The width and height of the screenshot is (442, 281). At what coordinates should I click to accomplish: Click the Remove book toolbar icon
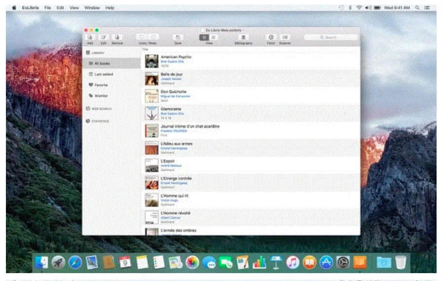pyautogui.click(x=117, y=37)
